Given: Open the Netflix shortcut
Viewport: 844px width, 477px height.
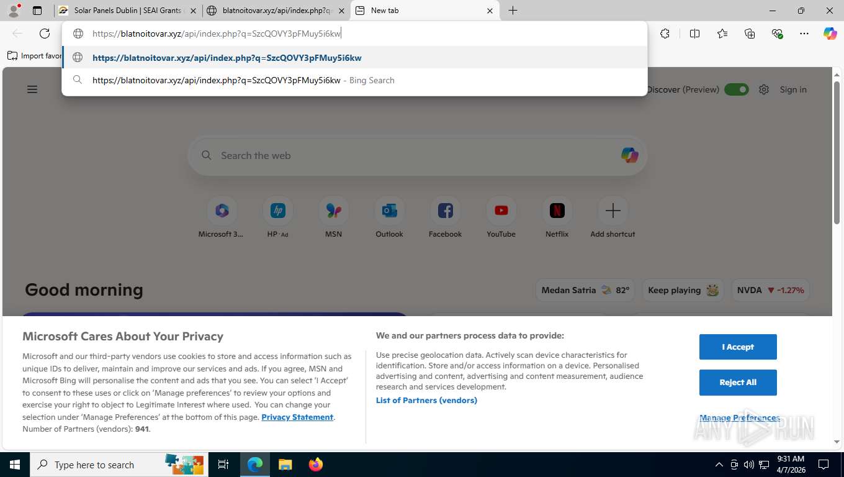Looking at the screenshot, I should coord(557,211).
